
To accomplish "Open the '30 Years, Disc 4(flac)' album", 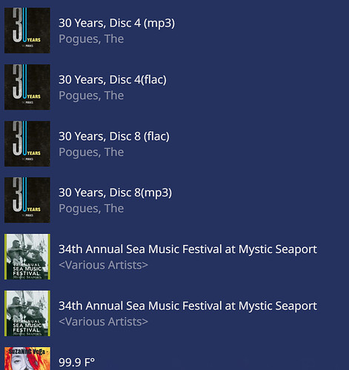I will (x=113, y=80).
